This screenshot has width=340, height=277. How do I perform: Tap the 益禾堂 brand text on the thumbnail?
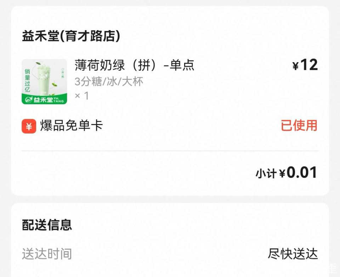point(43,100)
